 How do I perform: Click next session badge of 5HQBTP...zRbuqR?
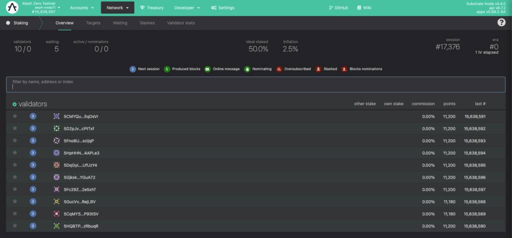pyautogui.click(x=33, y=226)
